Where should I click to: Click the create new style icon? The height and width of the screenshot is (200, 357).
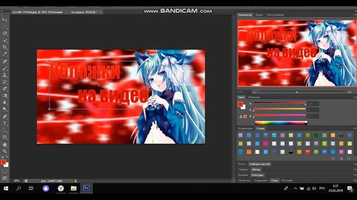pos(341,159)
